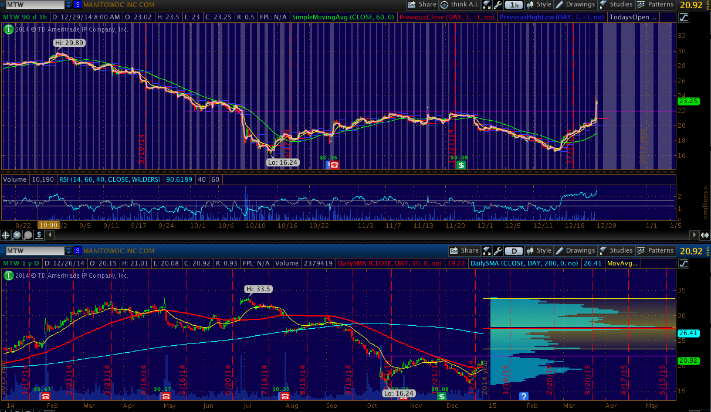Open the Patterns menu on lower chart

pos(655,251)
